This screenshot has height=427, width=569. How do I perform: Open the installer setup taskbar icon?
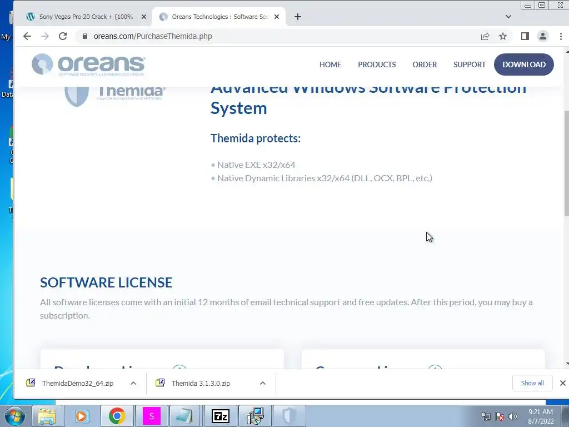(255, 416)
